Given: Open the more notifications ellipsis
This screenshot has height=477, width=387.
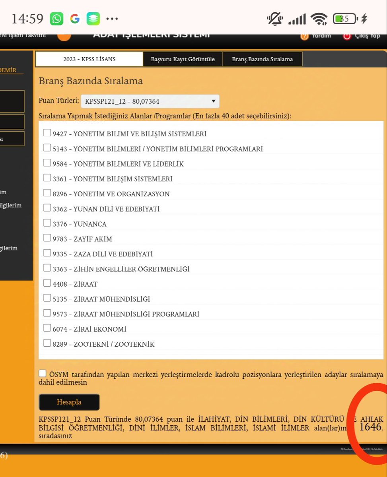Looking at the screenshot, I should 112,19.
